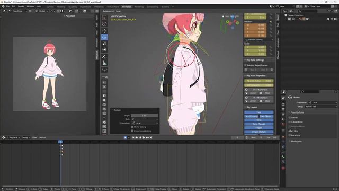This screenshot has height=191, width=339.
Task: Open Orientation dropdown in Rotate operator panel
Action: point(145,123)
